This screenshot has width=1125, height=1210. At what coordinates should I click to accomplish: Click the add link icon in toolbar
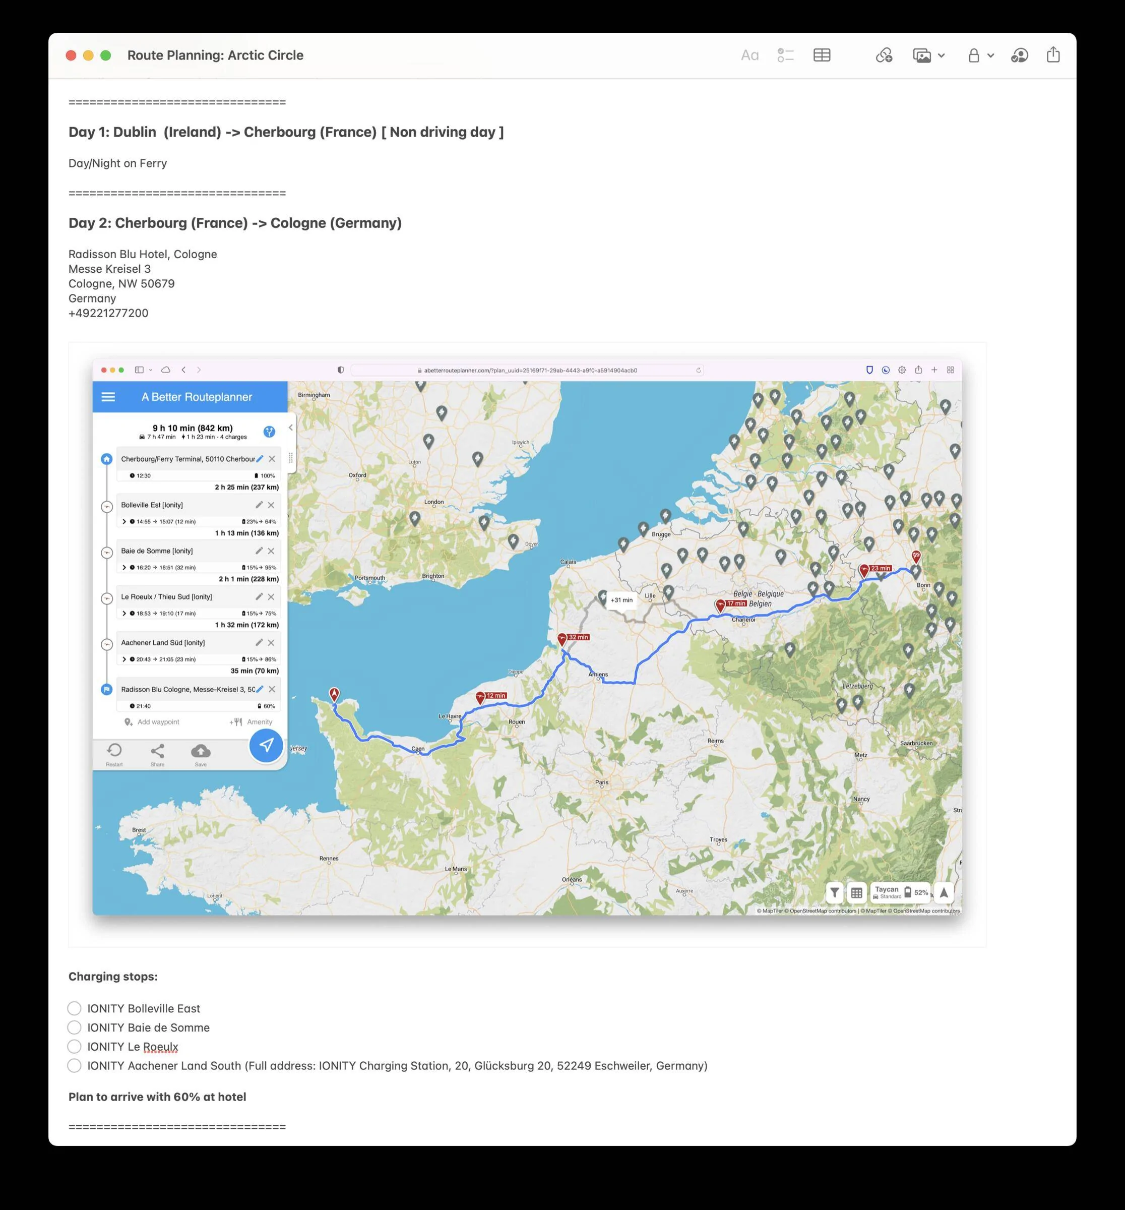[884, 55]
